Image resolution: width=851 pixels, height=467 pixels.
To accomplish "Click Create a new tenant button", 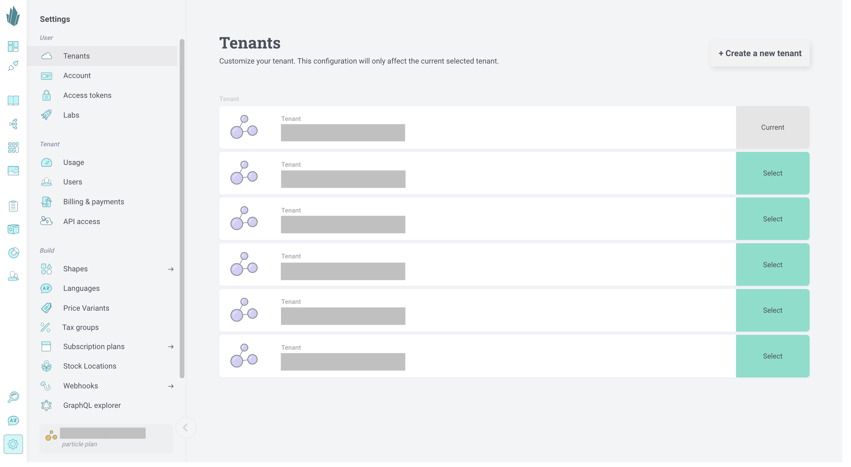I will (760, 53).
